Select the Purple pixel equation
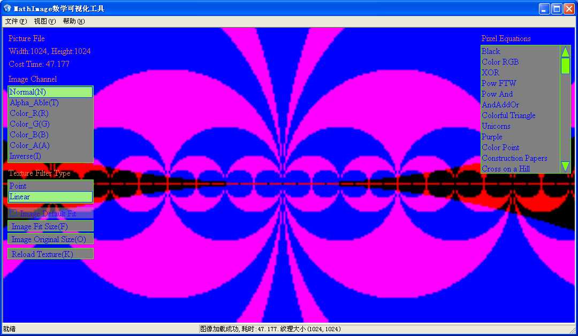 click(x=520, y=137)
